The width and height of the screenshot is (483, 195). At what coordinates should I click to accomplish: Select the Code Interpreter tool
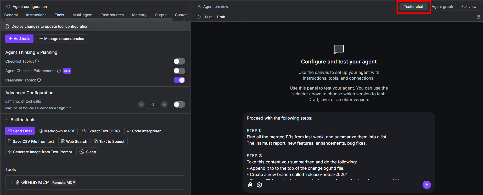144,131
